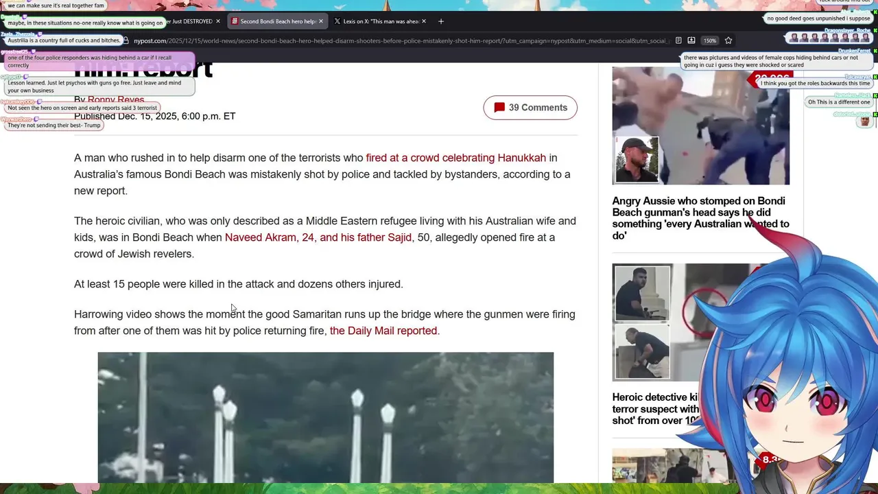Close the 'Lexis on X' tab
The width and height of the screenshot is (878, 494).
(x=424, y=21)
